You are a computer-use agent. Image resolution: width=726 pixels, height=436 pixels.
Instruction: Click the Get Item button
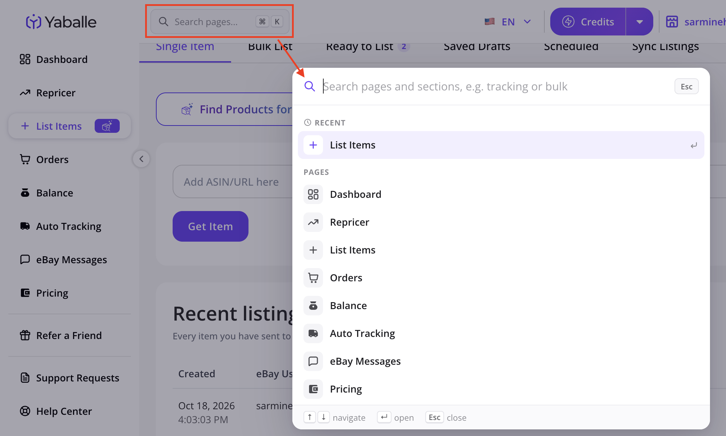point(211,226)
